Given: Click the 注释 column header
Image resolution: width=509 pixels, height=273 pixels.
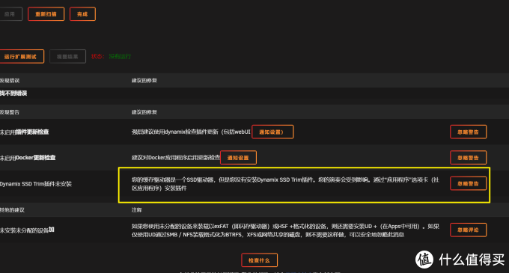Looking at the screenshot, I should pos(137,210).
